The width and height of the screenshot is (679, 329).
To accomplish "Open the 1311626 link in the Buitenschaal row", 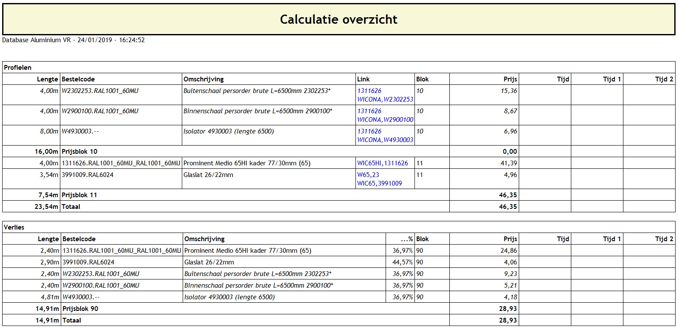I will [369, 91].
